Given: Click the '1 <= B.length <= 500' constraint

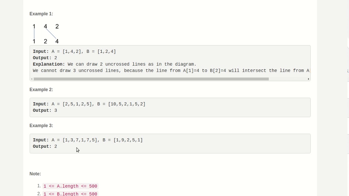Looking at the screenshot, I should (x=70, y=194).
